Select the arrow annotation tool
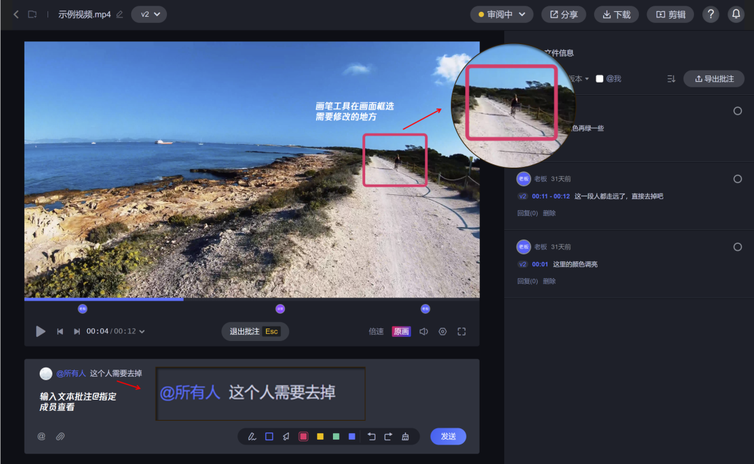Image resolution: width=754 pixels, height=464 pixels. [x=286, y=437]
